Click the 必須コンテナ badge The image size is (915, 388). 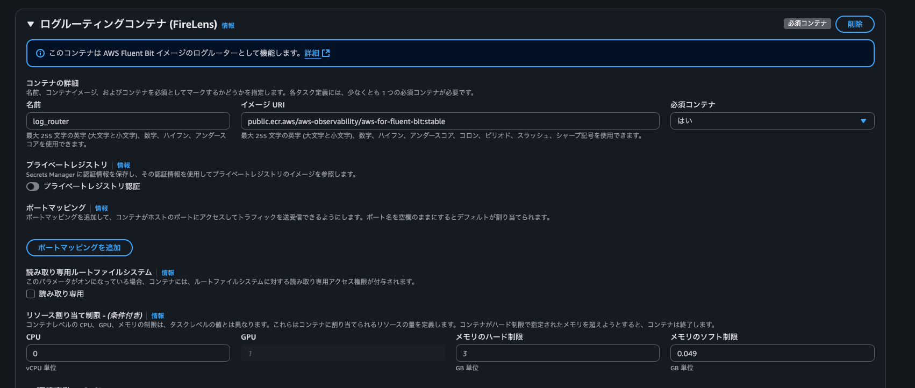pos(807,24)
